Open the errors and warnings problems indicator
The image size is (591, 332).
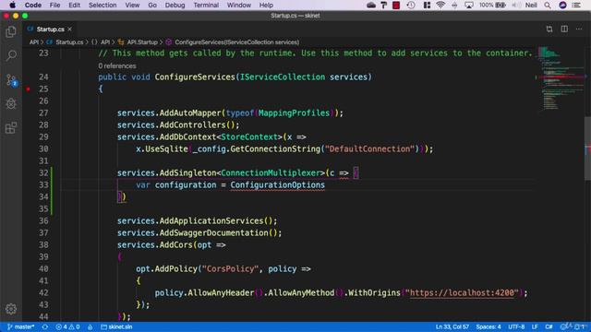click(x=67, y=326)
